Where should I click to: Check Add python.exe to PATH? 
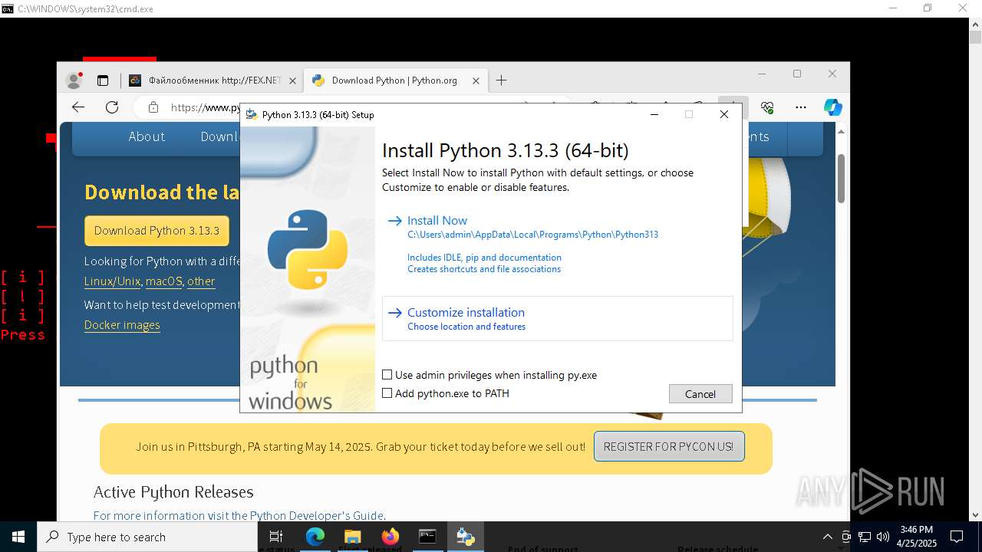click(387, 393)
